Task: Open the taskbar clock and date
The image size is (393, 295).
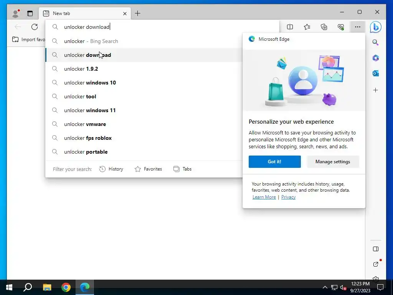Action: point(360,287)
